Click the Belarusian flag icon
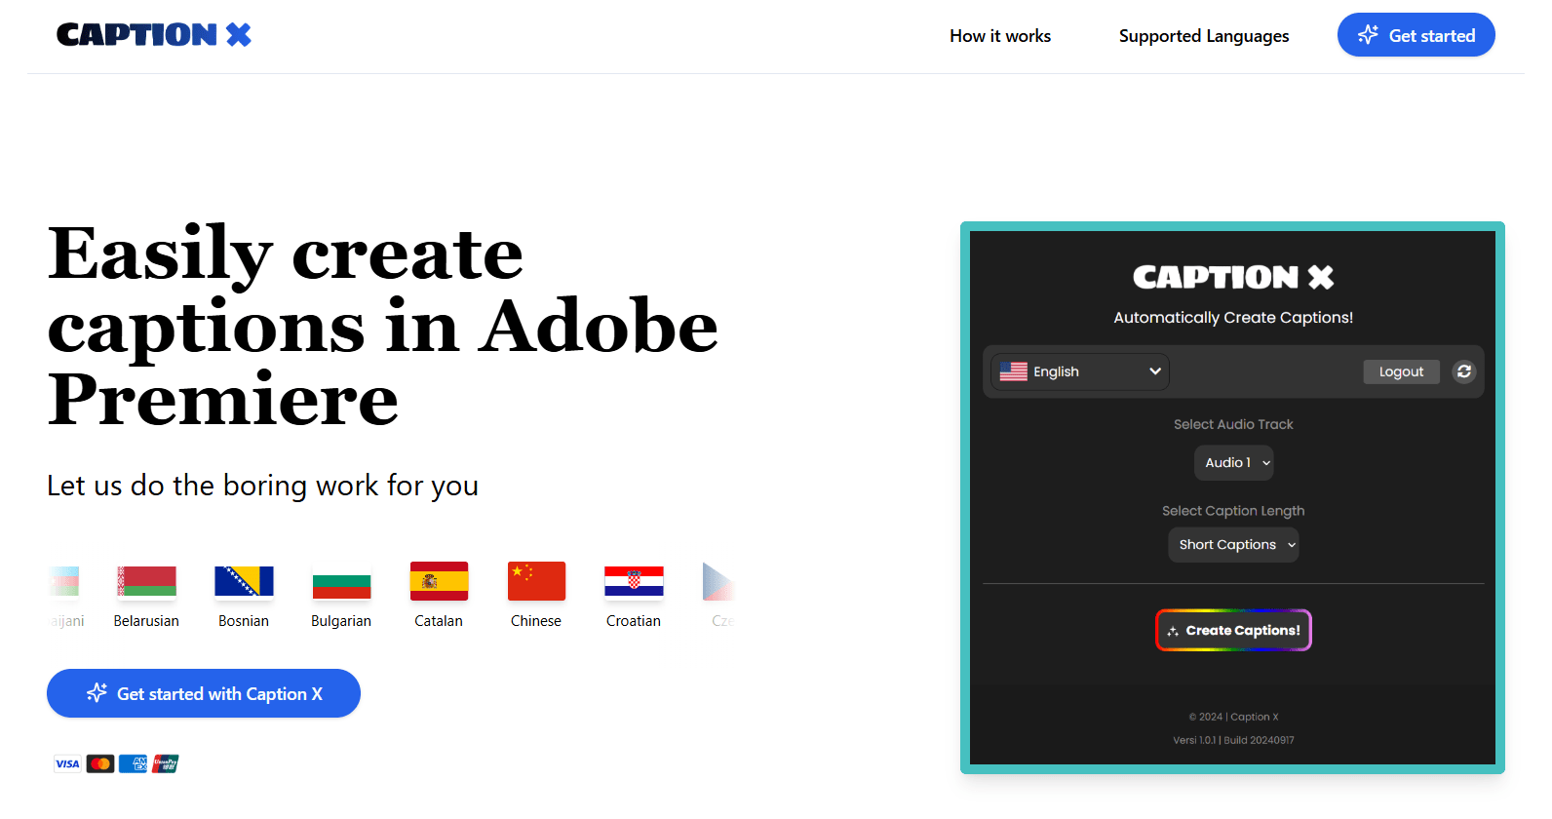This screenshot has width=1552, height=819. pyautogui.click(x=146, y=581)
